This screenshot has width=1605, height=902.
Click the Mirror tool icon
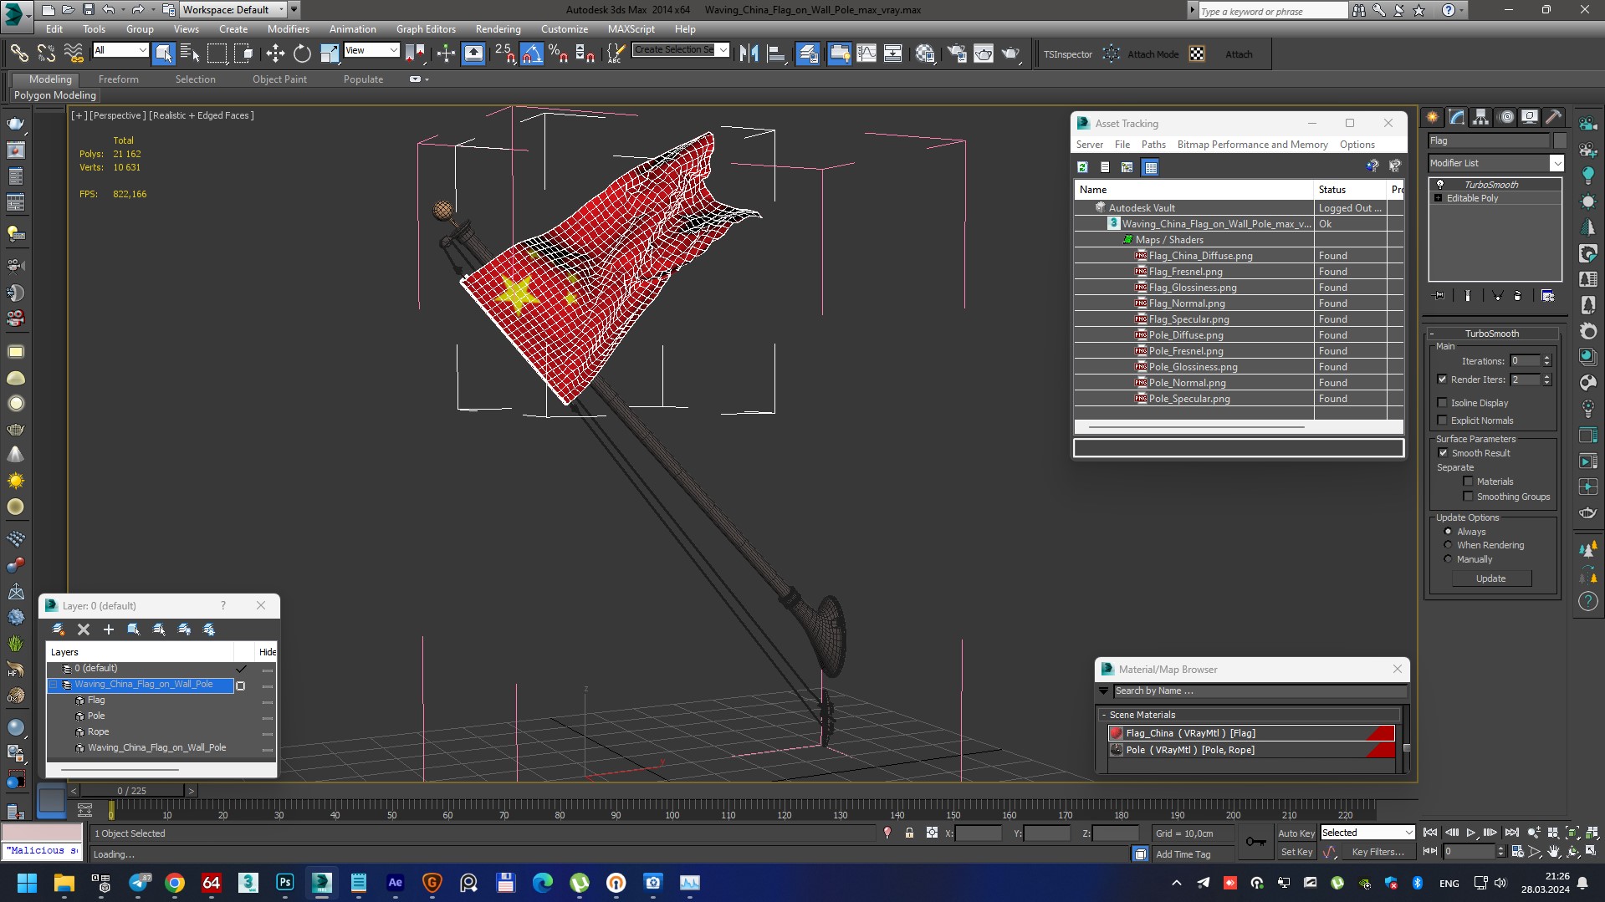click(x=749, y=54)
